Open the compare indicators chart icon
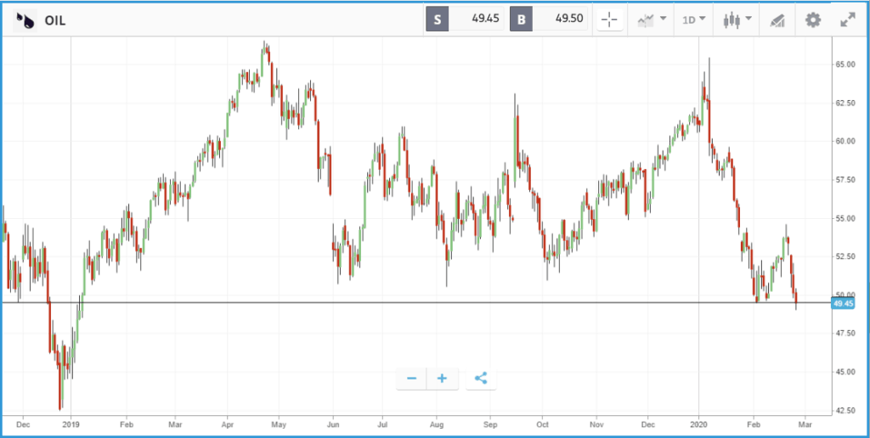Image resolution: width=870 pixels, height=438 pixels. click(646, 20)
